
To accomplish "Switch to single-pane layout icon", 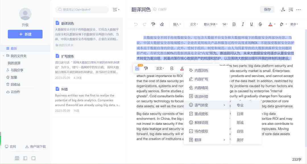I will [x=34, y=158].
